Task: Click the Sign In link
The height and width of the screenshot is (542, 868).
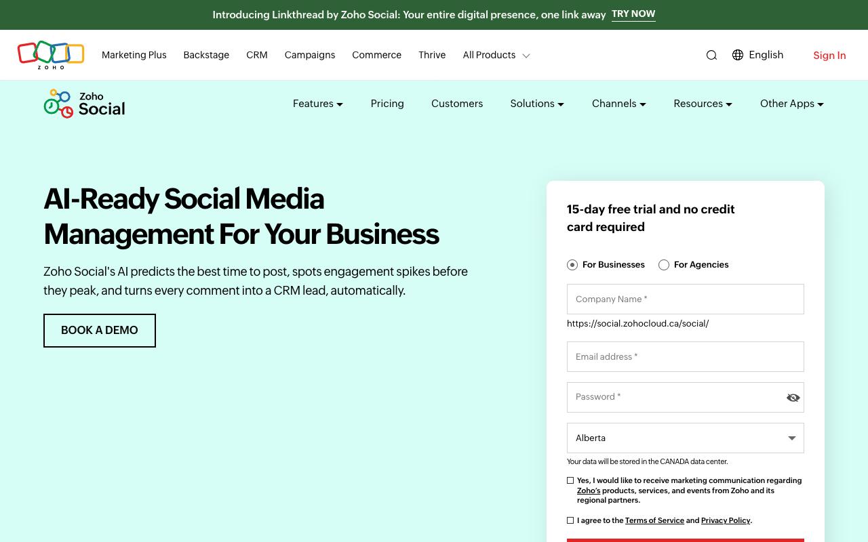Action: pyautogui.click(x=829, y=56)
